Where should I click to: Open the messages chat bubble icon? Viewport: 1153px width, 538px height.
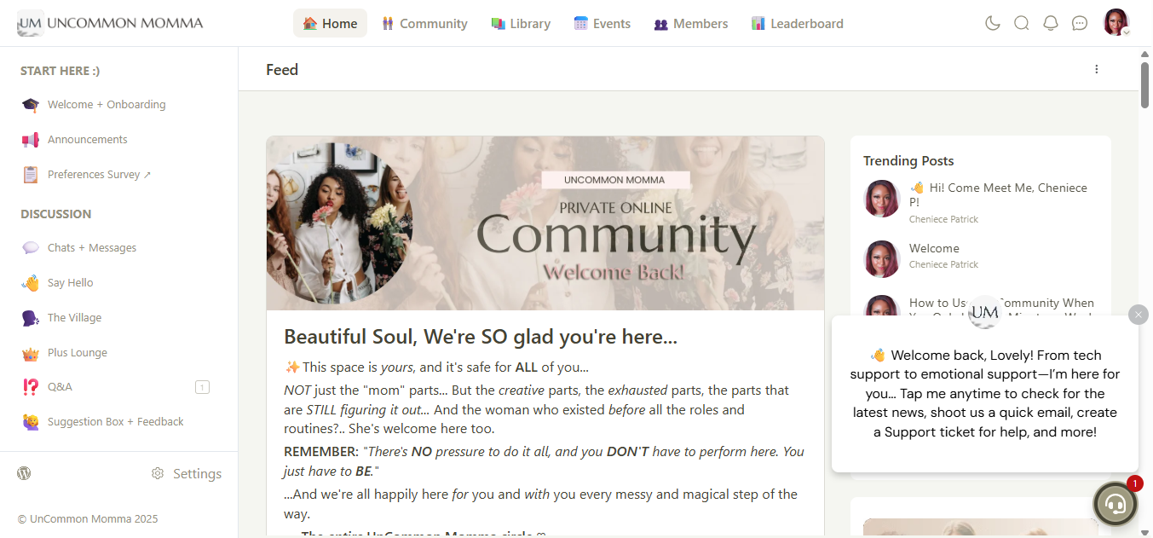coord(1080,23)
